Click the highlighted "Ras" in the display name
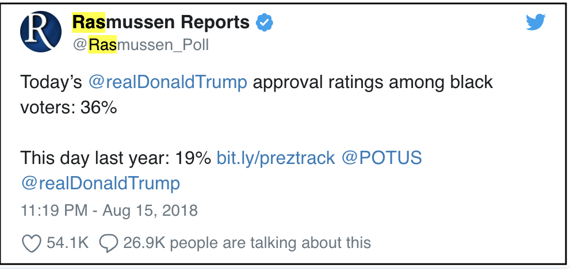The height and width of the screenshot is (271, 570). [x=89, y=23]
